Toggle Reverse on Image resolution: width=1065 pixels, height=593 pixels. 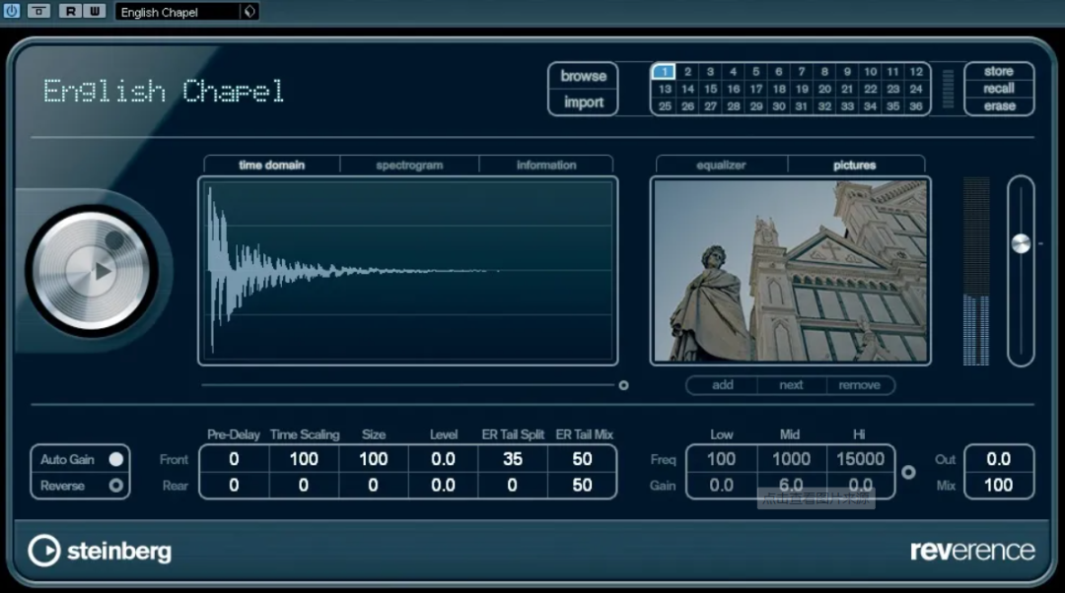point(116,485)
